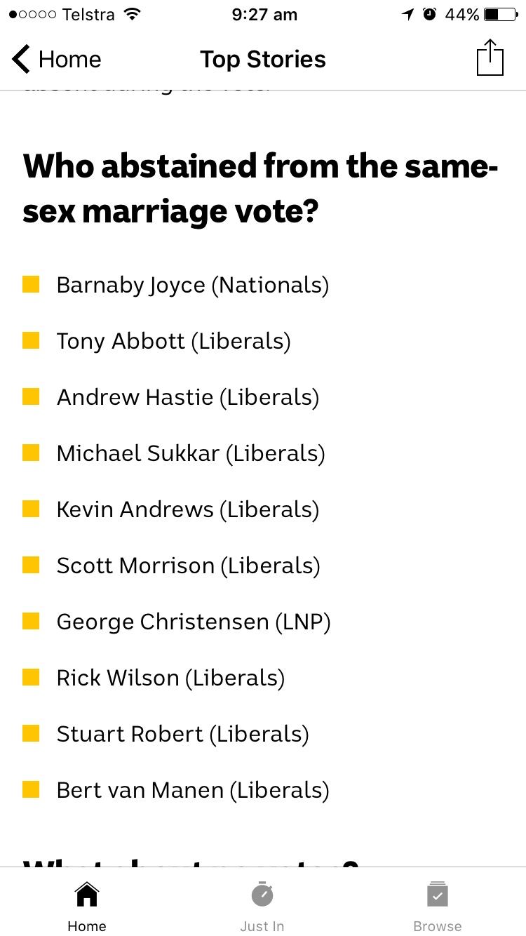Tap the share icon in top bar
The height and width of the screenshot is (936, 526).
click(x=490, y=58)
